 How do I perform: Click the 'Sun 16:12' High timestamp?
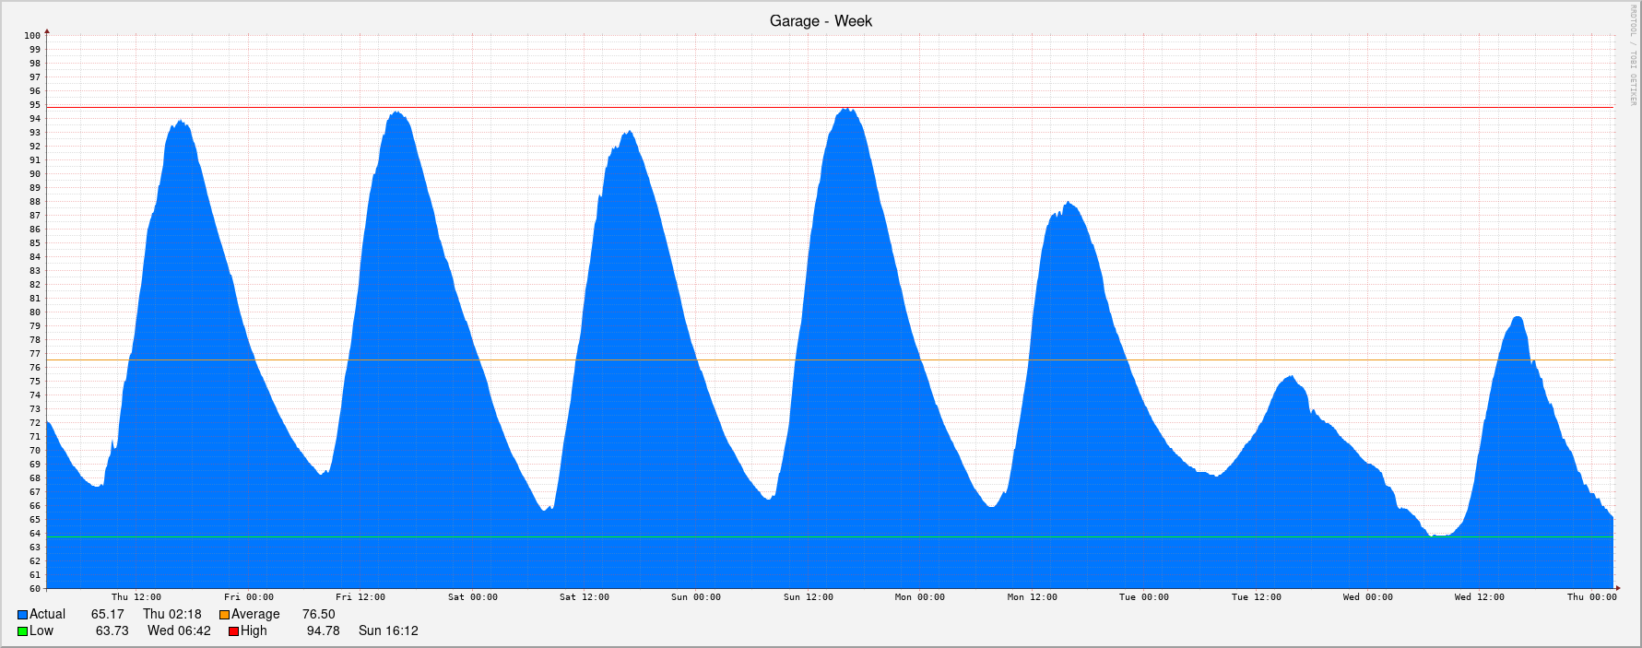388,631
